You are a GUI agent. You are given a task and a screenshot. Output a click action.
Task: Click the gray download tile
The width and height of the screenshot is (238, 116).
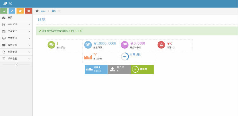coord(119,70)
